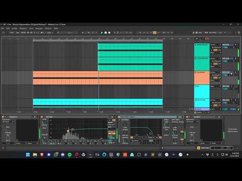
Task: Click the previous locator arrow
Action: click(196, 41)
